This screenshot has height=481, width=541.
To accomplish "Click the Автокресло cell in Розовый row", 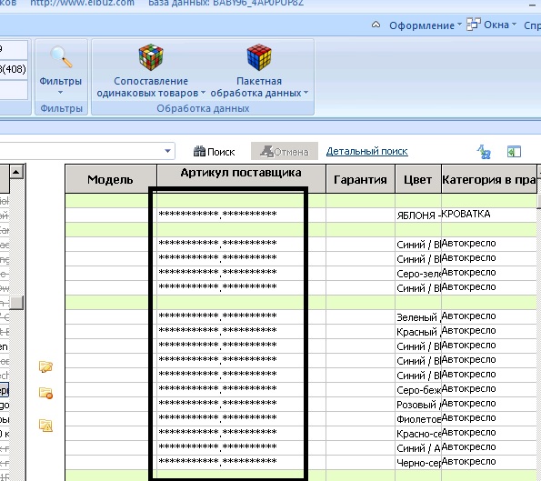I will pos(489,404).
